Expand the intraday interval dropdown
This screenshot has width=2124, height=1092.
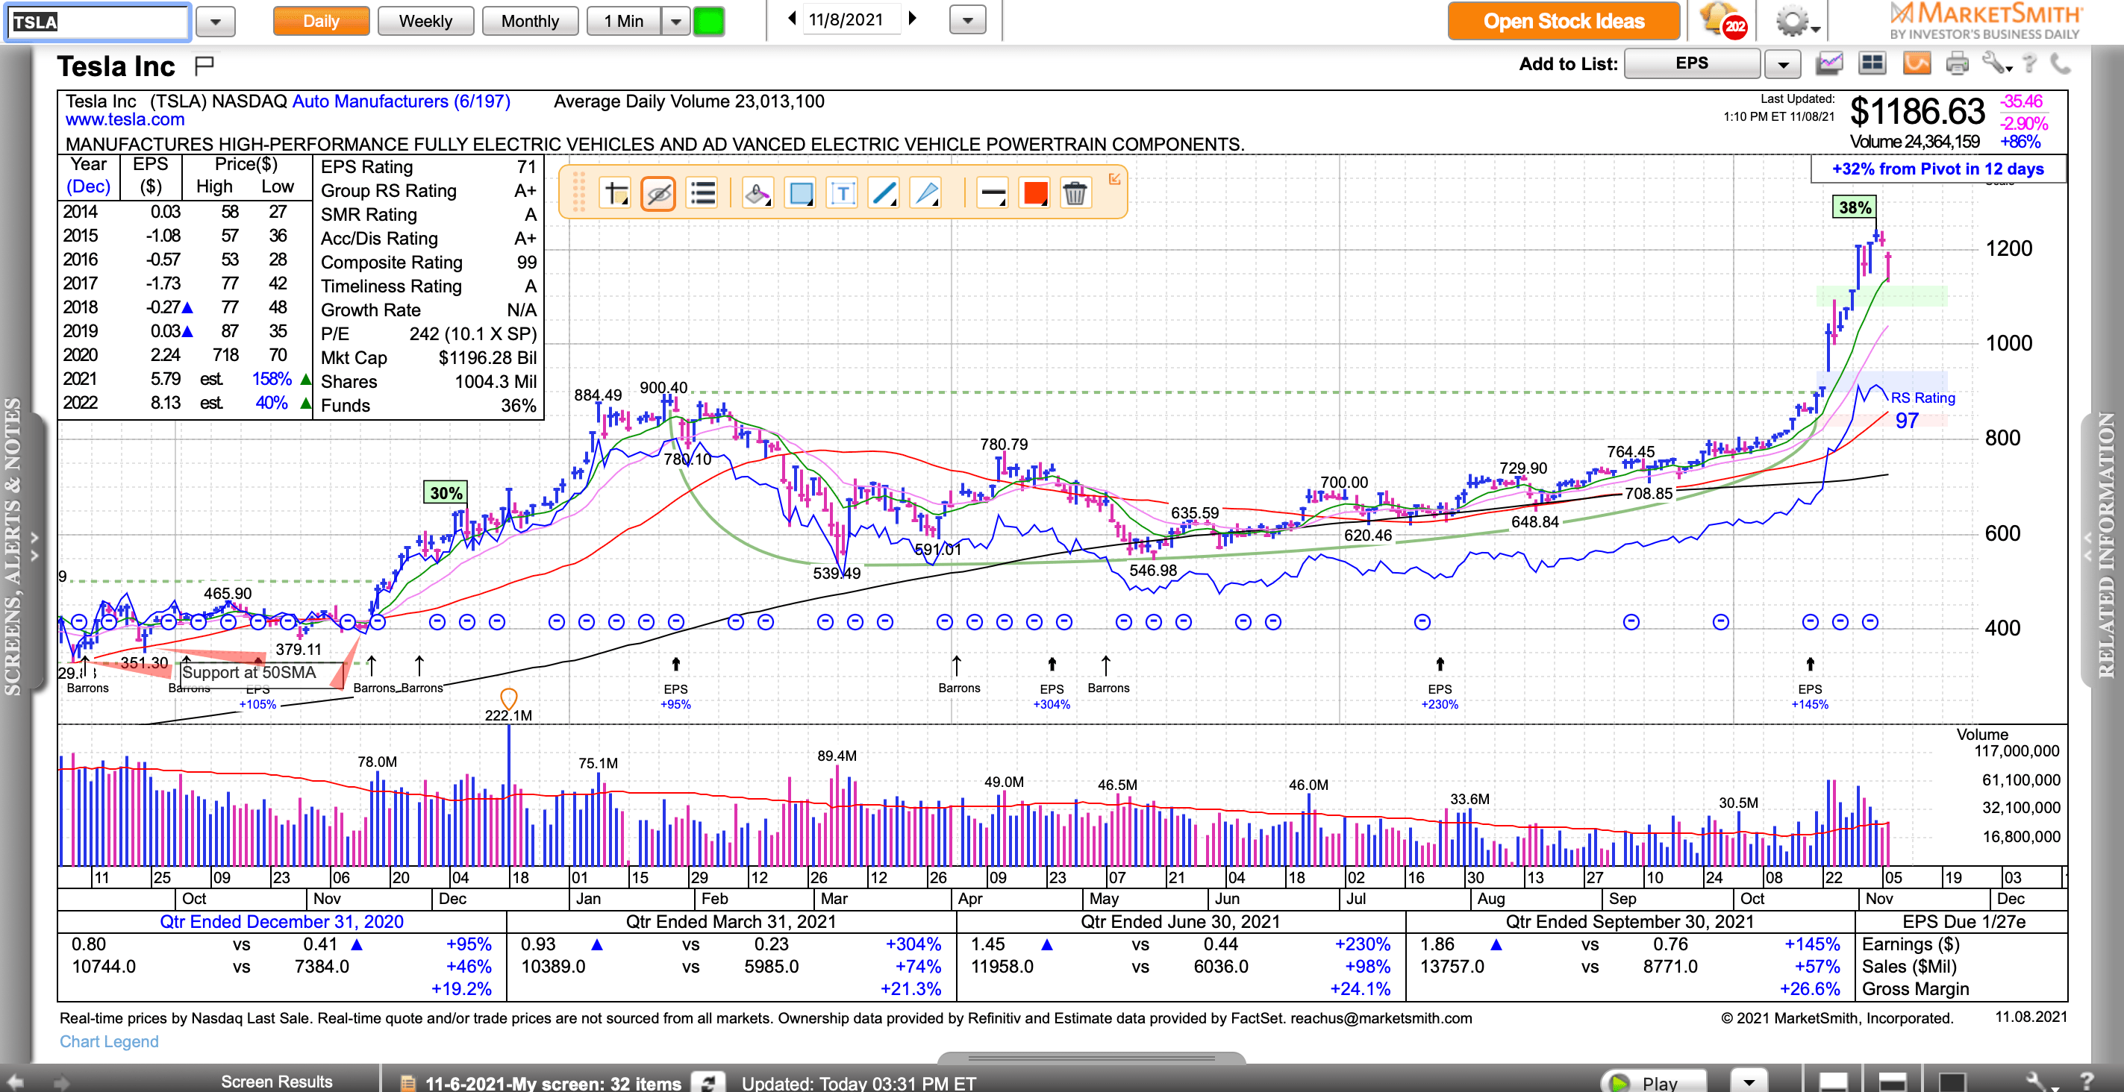675,21
